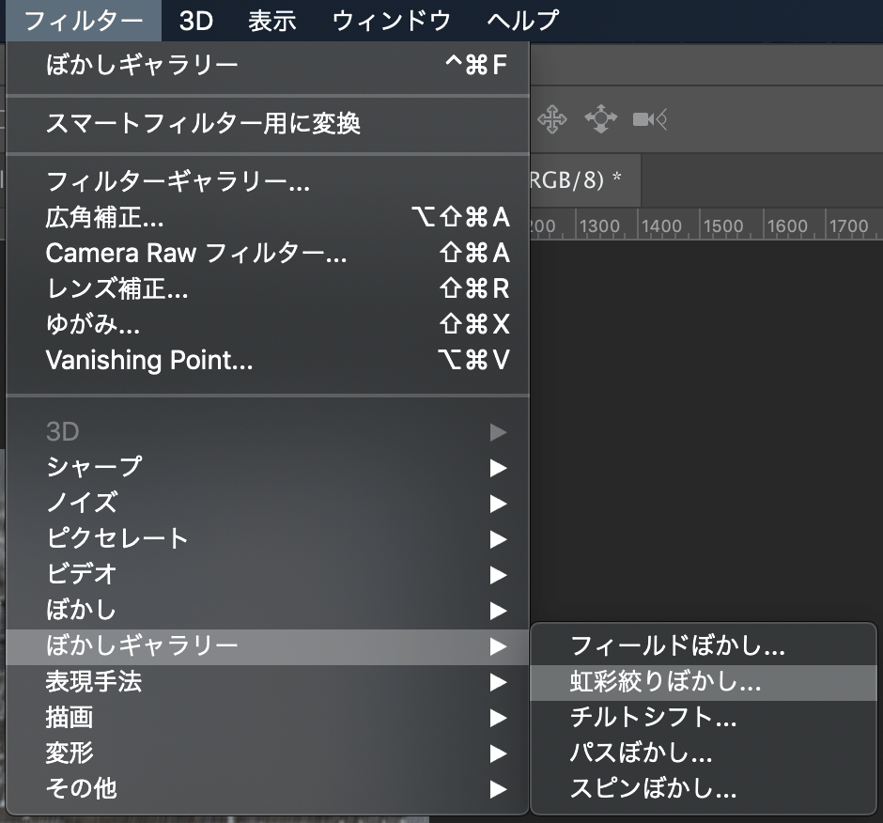Click the document tab ending with RGB/8
Image resolution: width=883 pixels, height=823 pixels.
[x=575, y=180]
